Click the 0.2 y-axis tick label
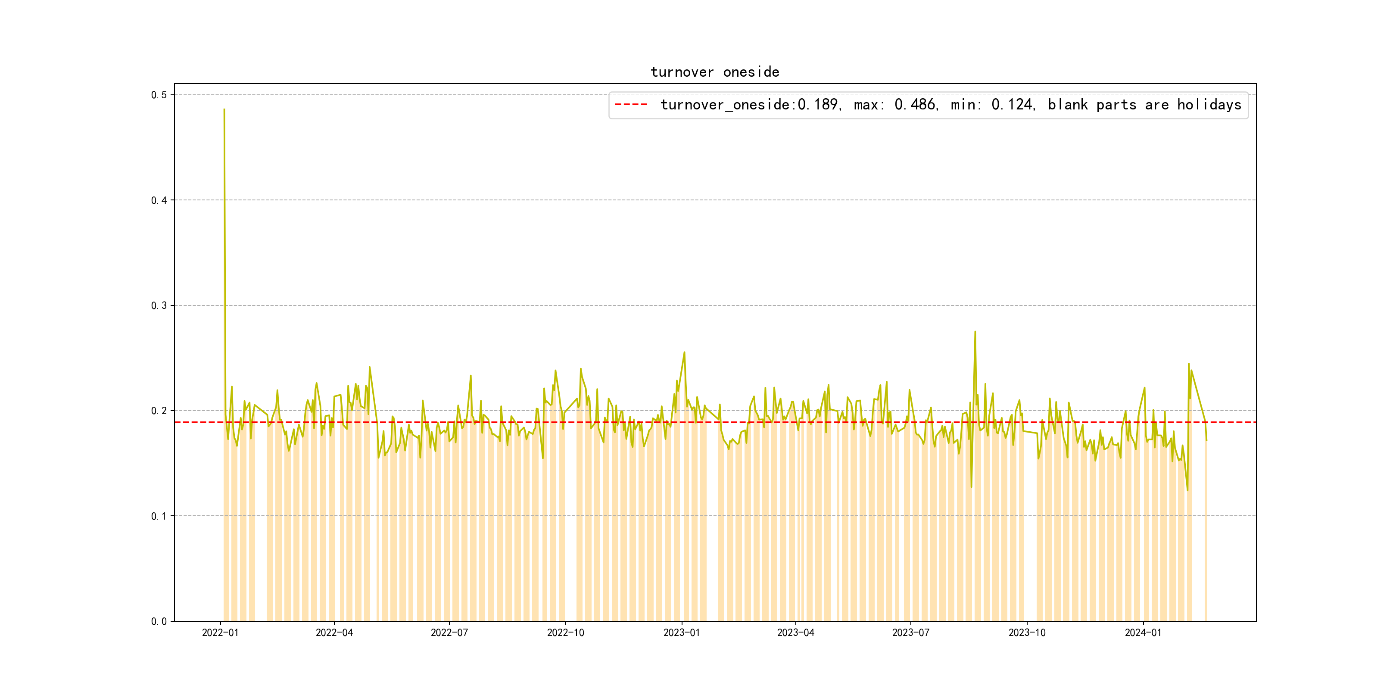The width and height of the screenshot is (1396, 698). tap(159, 411)
